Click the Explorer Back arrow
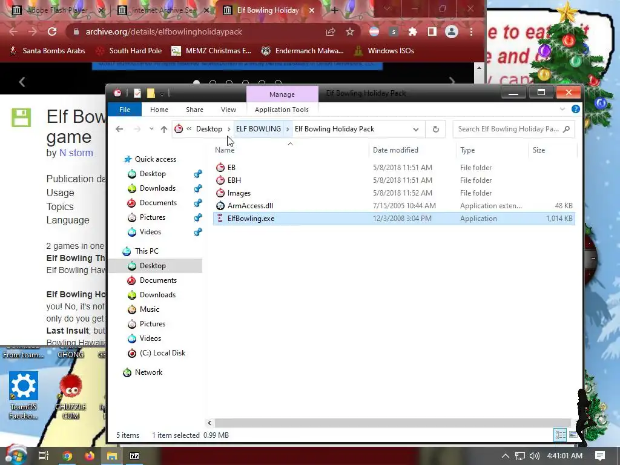Viewport: 620px width, 465px height. tap(119, 129)
